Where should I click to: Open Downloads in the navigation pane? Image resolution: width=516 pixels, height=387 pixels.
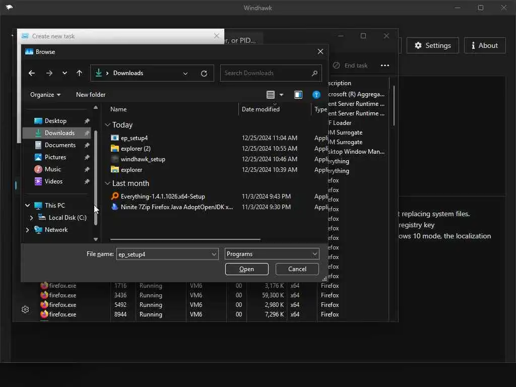[59, 133]
